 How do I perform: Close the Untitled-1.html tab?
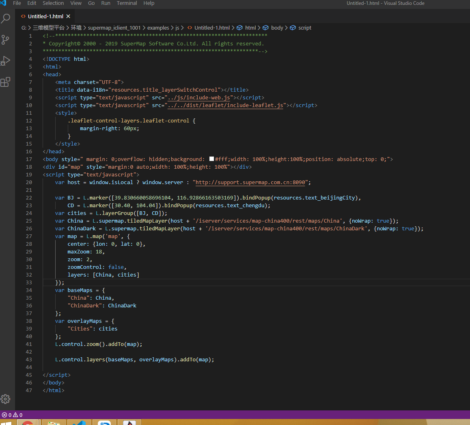[x=68, y=17]
